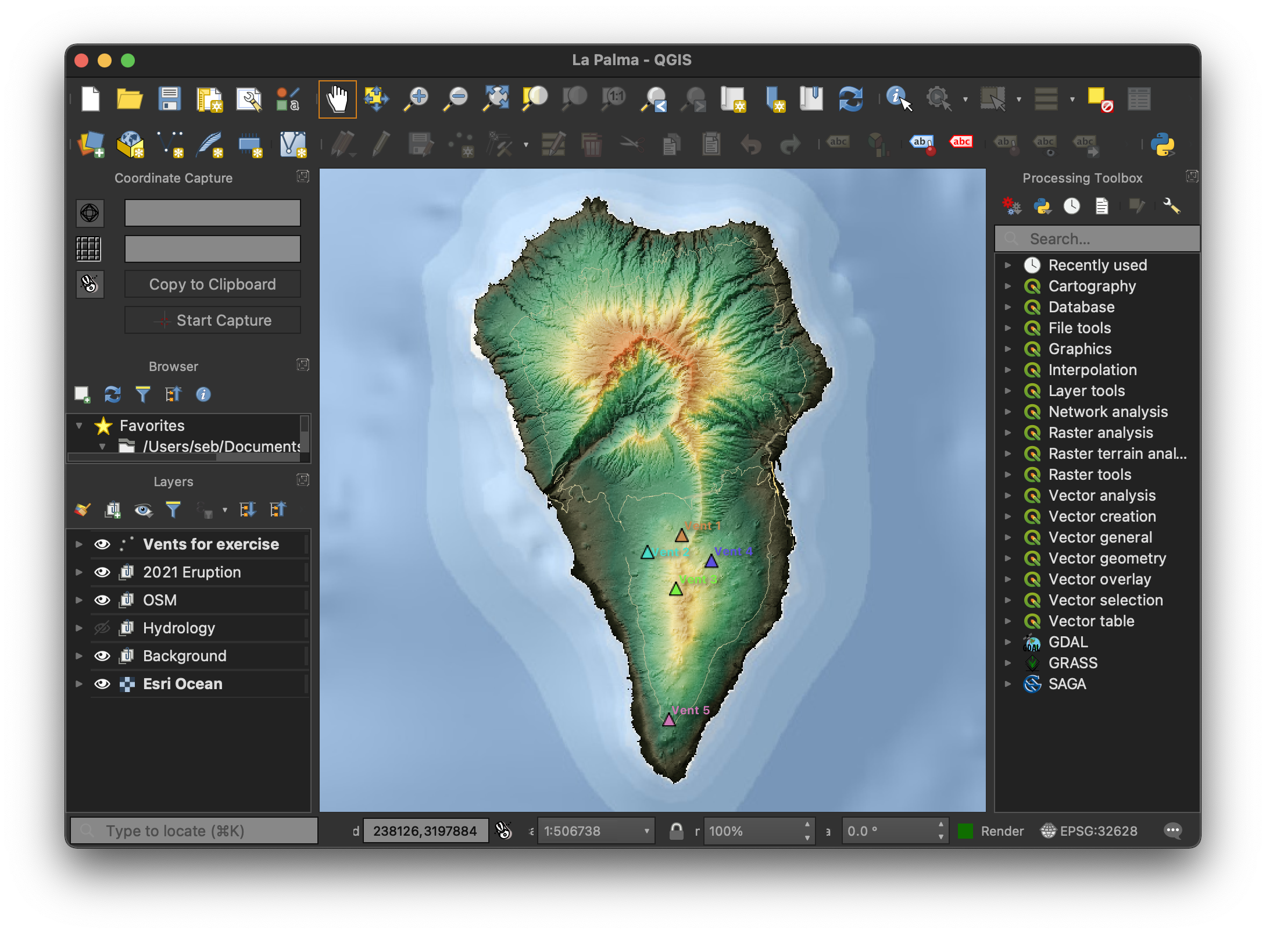Click the Save Project floppy icon
This screenshot has width=1266, height=934.
pos(170,99)
